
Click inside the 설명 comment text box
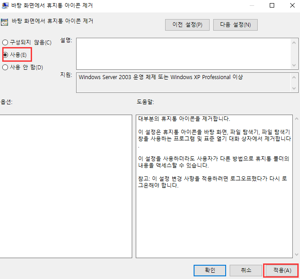(x=183, y=54)
